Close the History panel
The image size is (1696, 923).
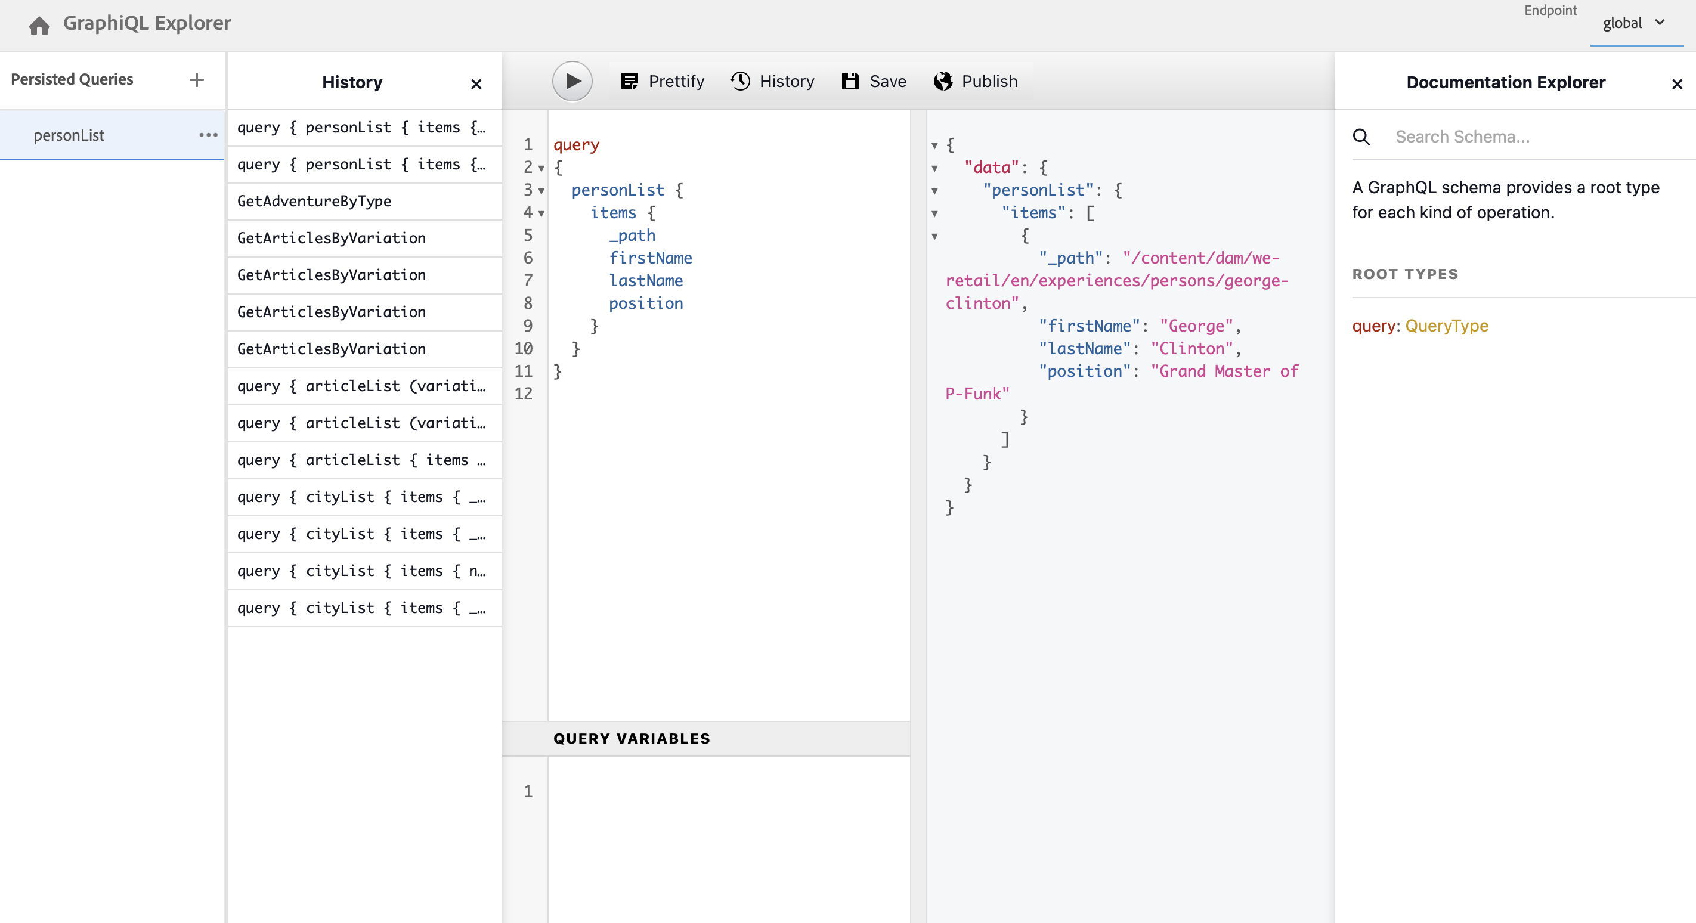[x=476, y=84]
